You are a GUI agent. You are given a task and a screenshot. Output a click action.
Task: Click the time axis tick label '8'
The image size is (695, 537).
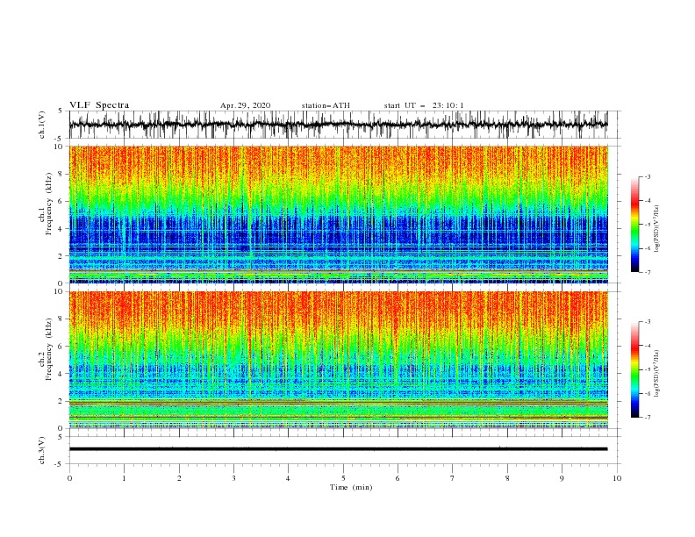507,478
